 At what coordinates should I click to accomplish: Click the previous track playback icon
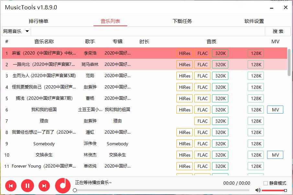coord(11,186)
